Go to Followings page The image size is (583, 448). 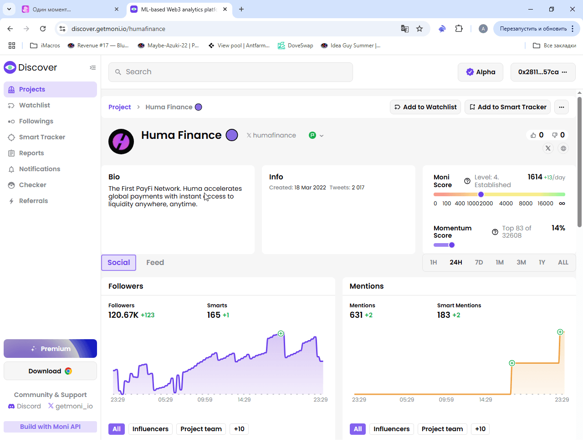[50, 121]
